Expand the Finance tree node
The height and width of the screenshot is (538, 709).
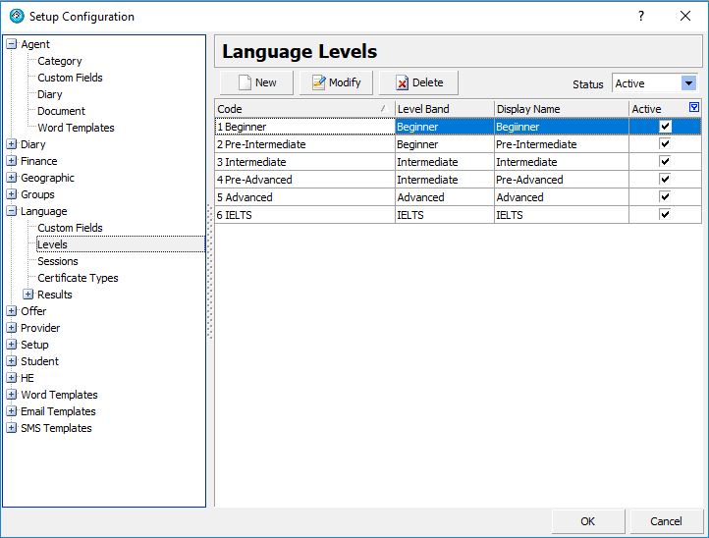click(x=12, y=161)
